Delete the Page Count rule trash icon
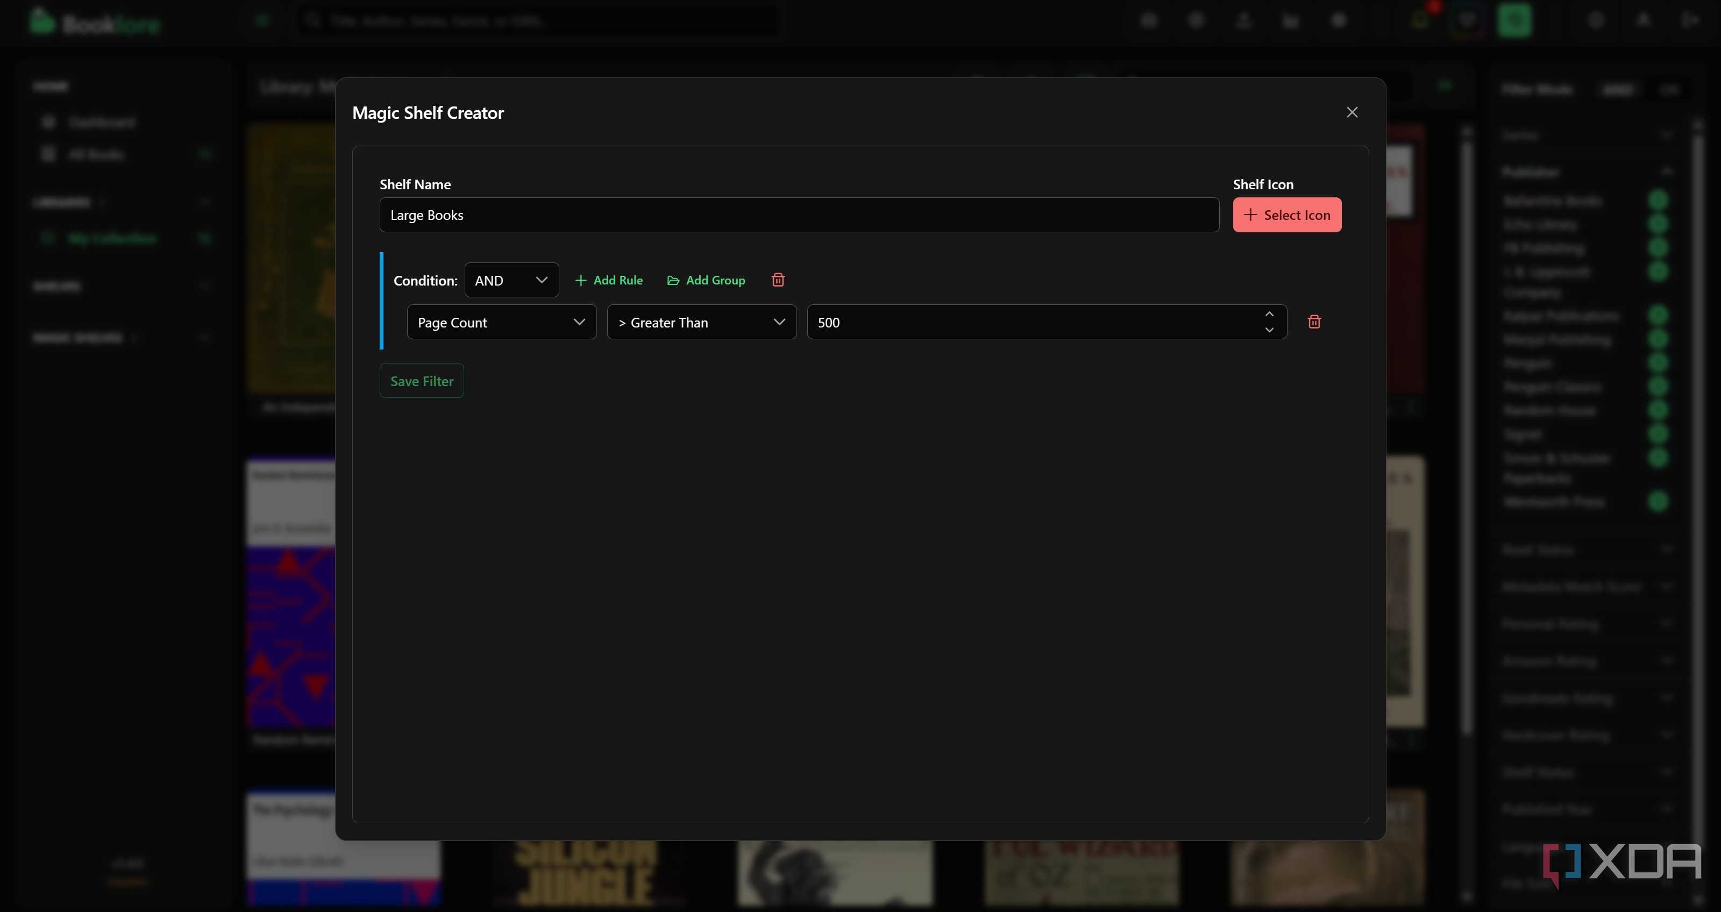The height and width of the screenshot is (912, 1721). [x=1313, y=322]
